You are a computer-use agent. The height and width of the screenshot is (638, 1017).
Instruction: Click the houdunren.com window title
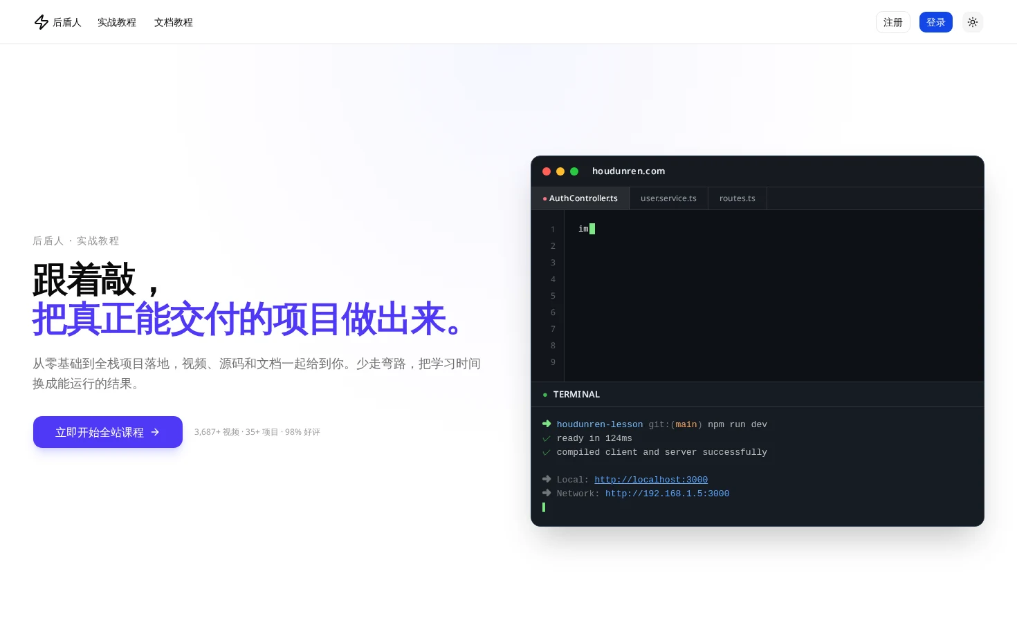pos(628,171)
